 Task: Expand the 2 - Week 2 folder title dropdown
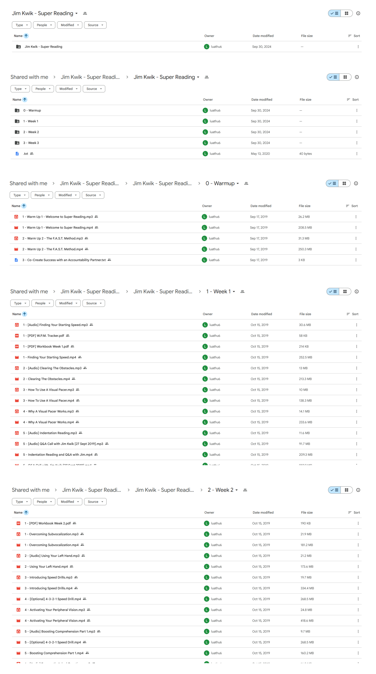(236, 490)
